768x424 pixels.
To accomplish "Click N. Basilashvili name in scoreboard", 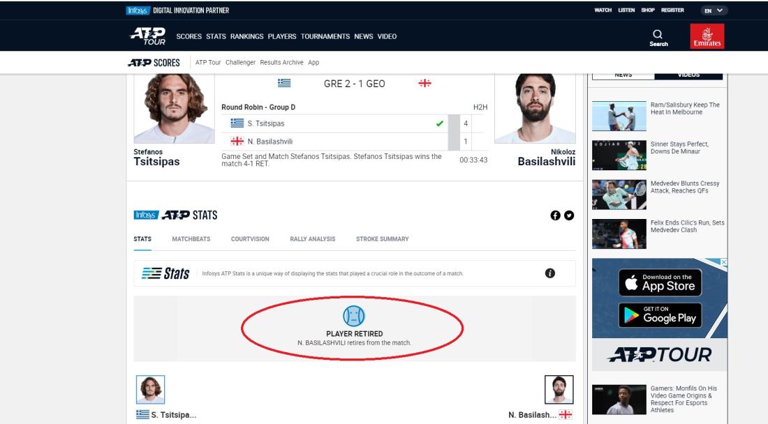I will 270,142.
